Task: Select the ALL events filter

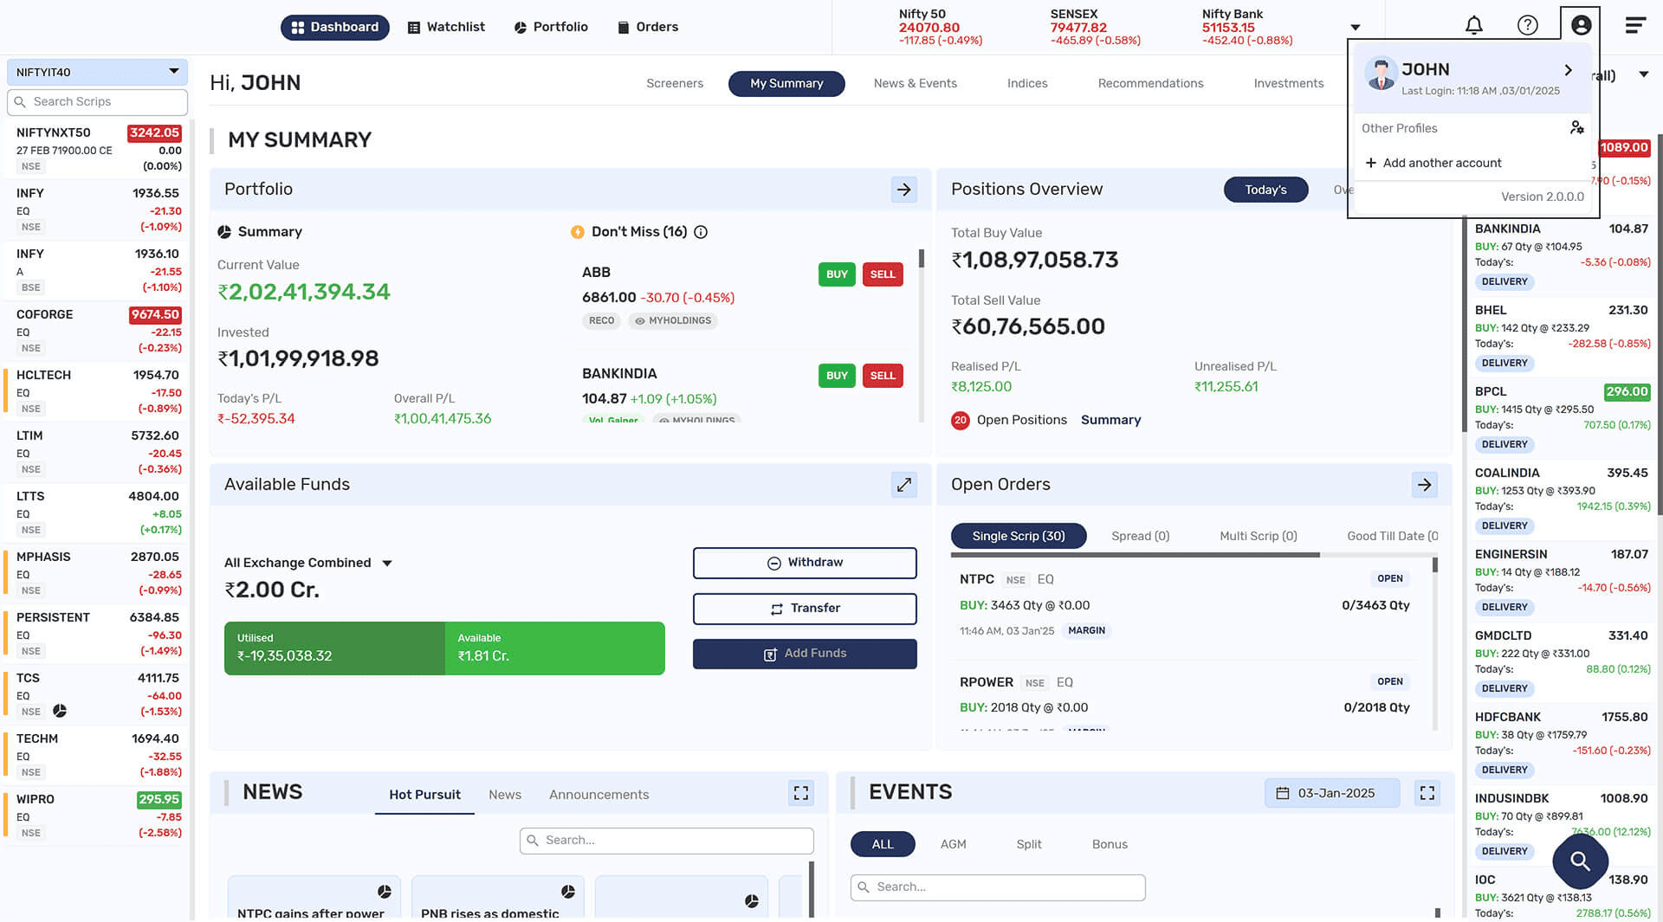Action: pyautogui.click(x=883, y=844)
